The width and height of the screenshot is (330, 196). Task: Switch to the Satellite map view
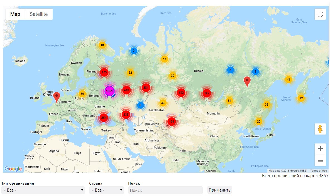39,14
